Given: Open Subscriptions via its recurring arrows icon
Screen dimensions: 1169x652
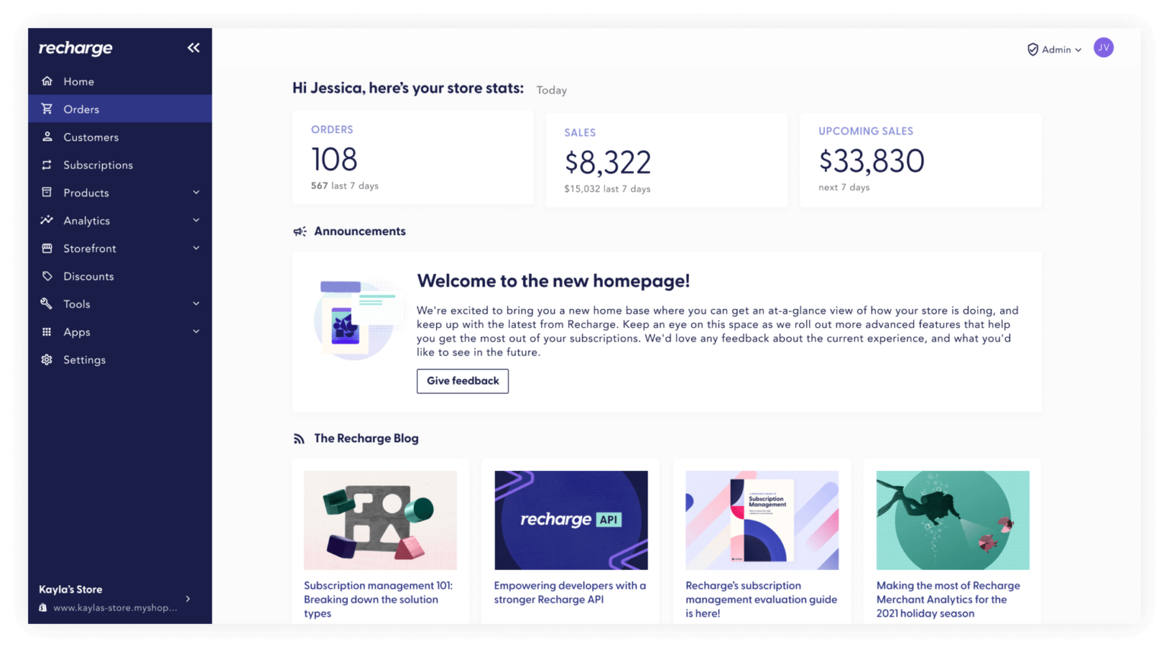Looking at the screenshot, I should (x=47, y=164).
